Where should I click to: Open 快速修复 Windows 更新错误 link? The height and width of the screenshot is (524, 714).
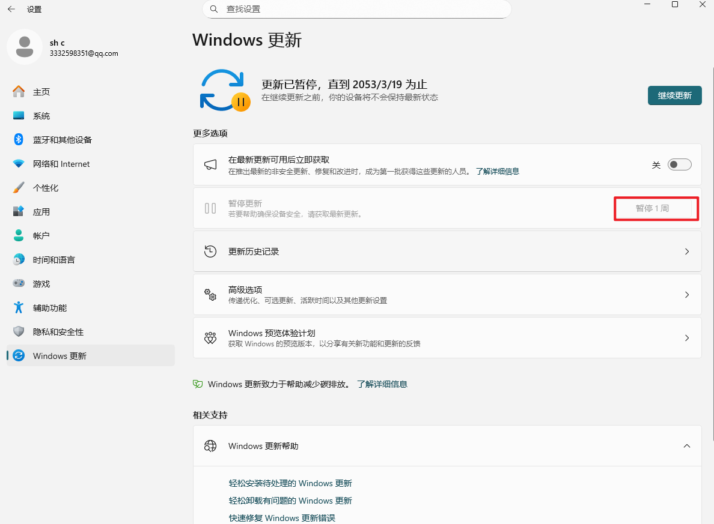[x=282, y=518]
